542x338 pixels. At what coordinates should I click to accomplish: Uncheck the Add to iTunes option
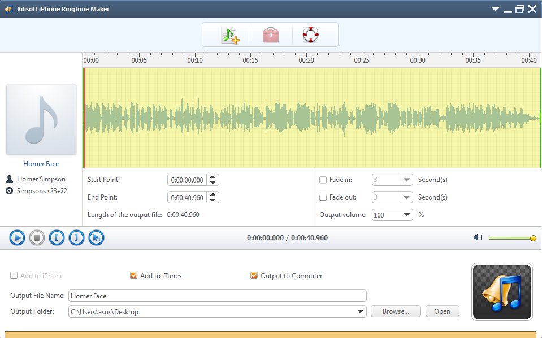(134, 276)
